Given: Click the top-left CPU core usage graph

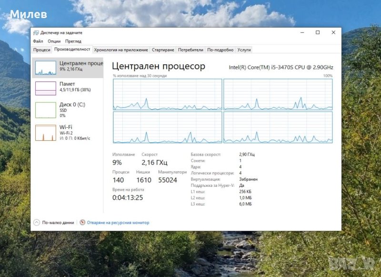Looking at the screenshot, I should pyautogui.click(x=165, y=94).
